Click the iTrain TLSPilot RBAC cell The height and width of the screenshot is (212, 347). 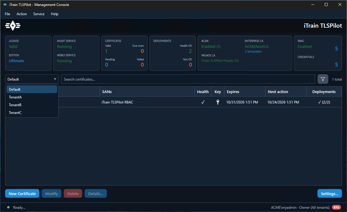(x=117, y=102)
